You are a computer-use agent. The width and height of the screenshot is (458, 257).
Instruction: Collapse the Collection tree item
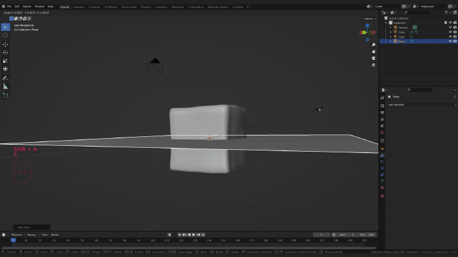pyautogui.click(x=386, y=23)
